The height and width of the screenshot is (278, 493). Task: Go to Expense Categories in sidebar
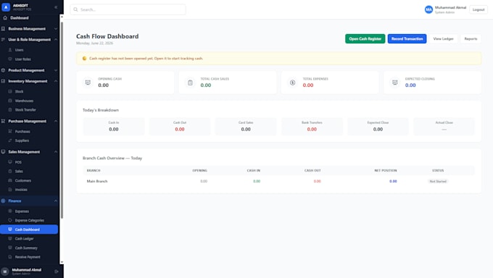(x=30, y=221)
